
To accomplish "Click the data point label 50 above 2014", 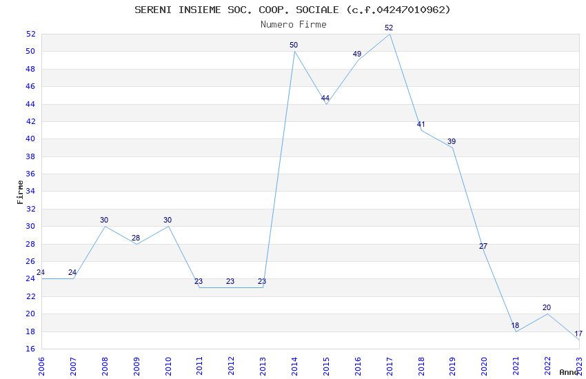I will point(294,45).
